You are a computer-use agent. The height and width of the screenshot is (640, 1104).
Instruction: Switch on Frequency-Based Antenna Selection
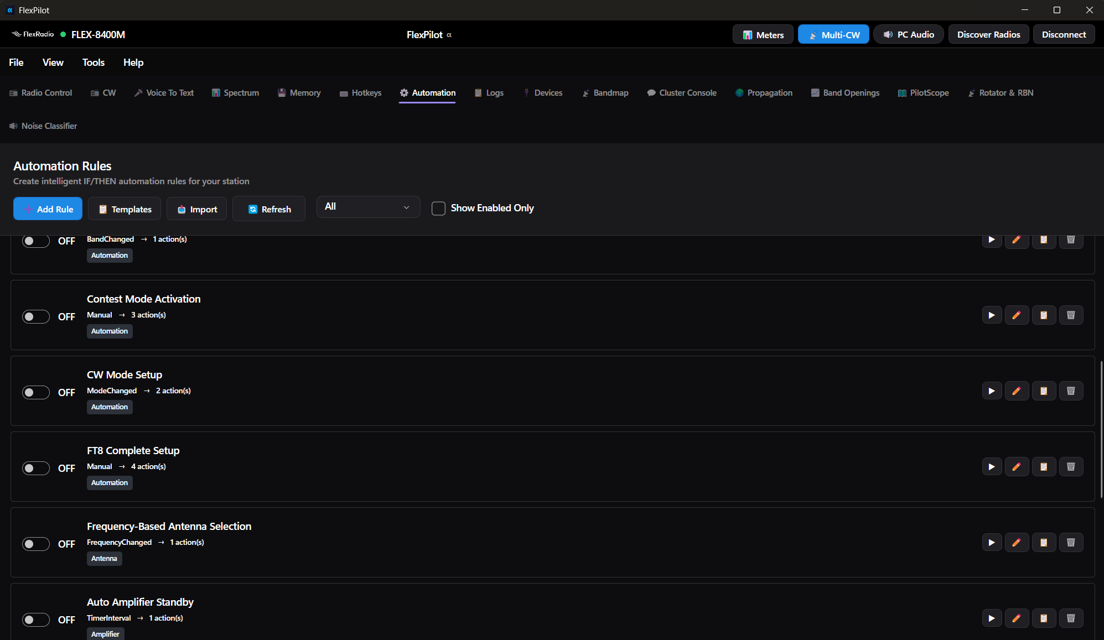[x=36, y=544]
